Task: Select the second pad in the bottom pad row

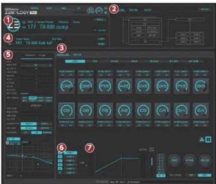Action: 86,111
